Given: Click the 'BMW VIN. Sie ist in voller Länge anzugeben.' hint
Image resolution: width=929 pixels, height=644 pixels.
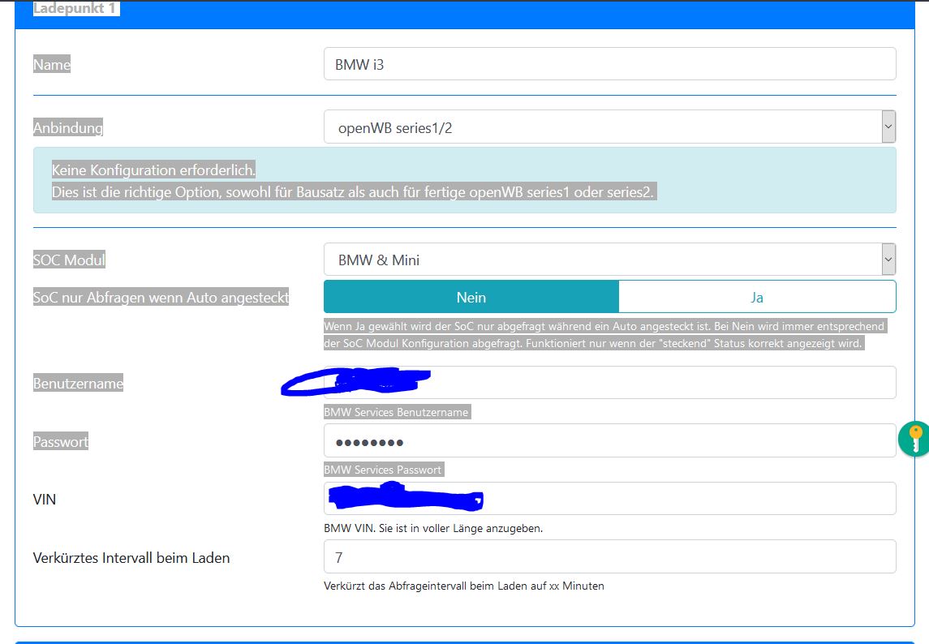Looking at the screenshot, I should tap(433, 528).
